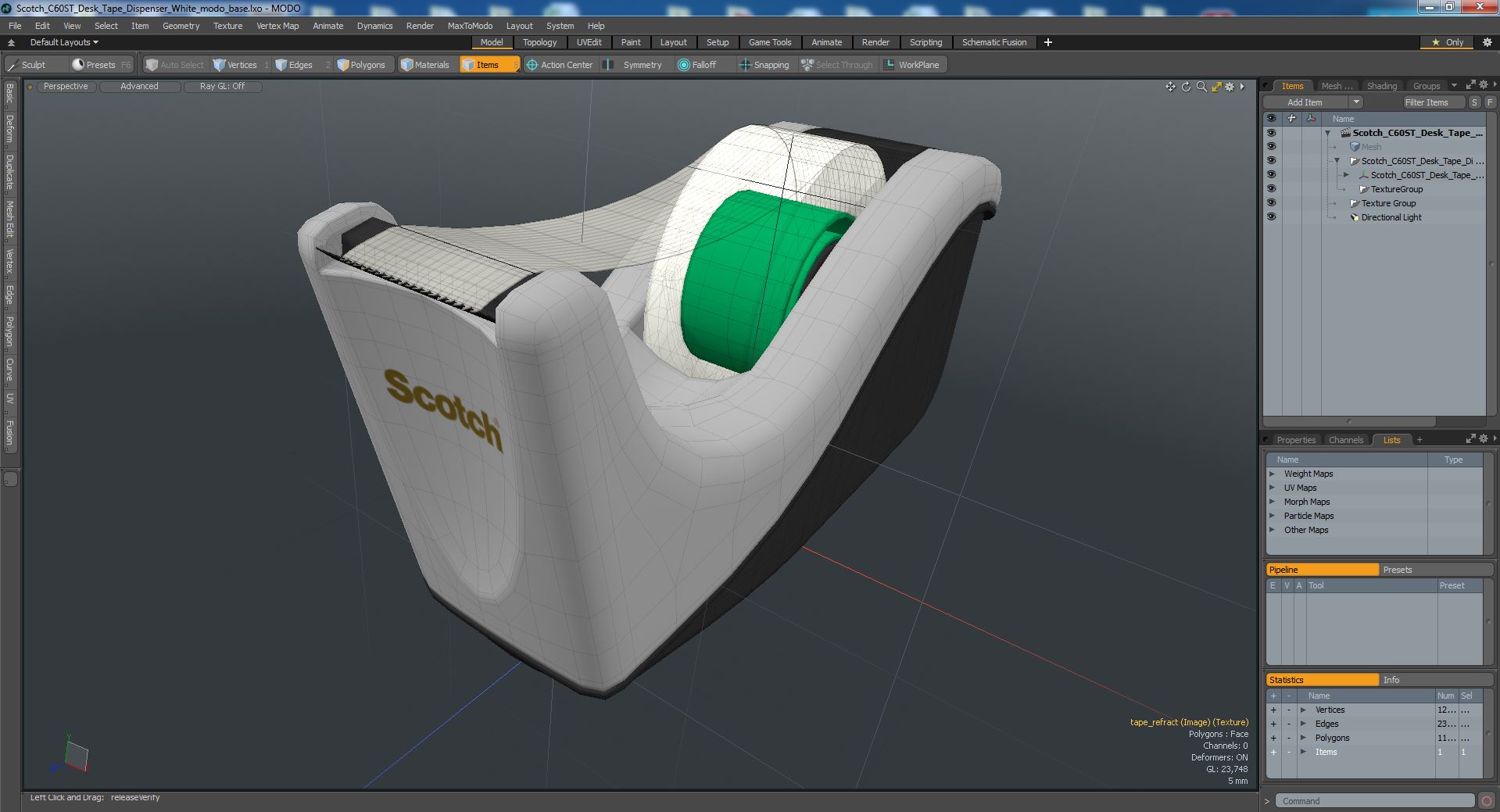
Task: Toggle the Only star filter
Action: click(x=1447, y=42)
